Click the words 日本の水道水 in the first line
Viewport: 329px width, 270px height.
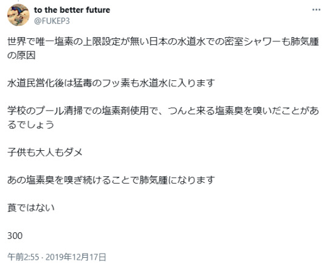pos(177,42)
